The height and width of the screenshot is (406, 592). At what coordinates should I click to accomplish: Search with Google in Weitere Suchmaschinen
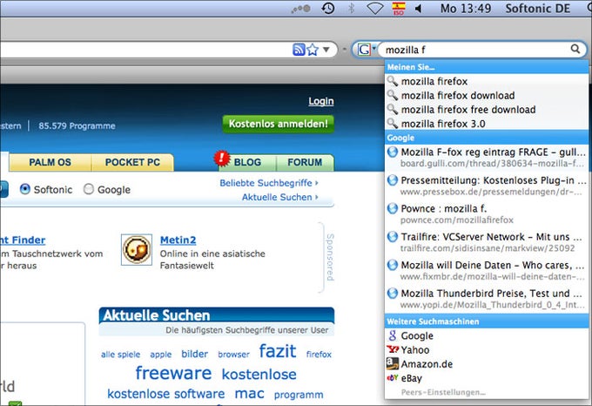pyautogui.click(x=487, y=335)
